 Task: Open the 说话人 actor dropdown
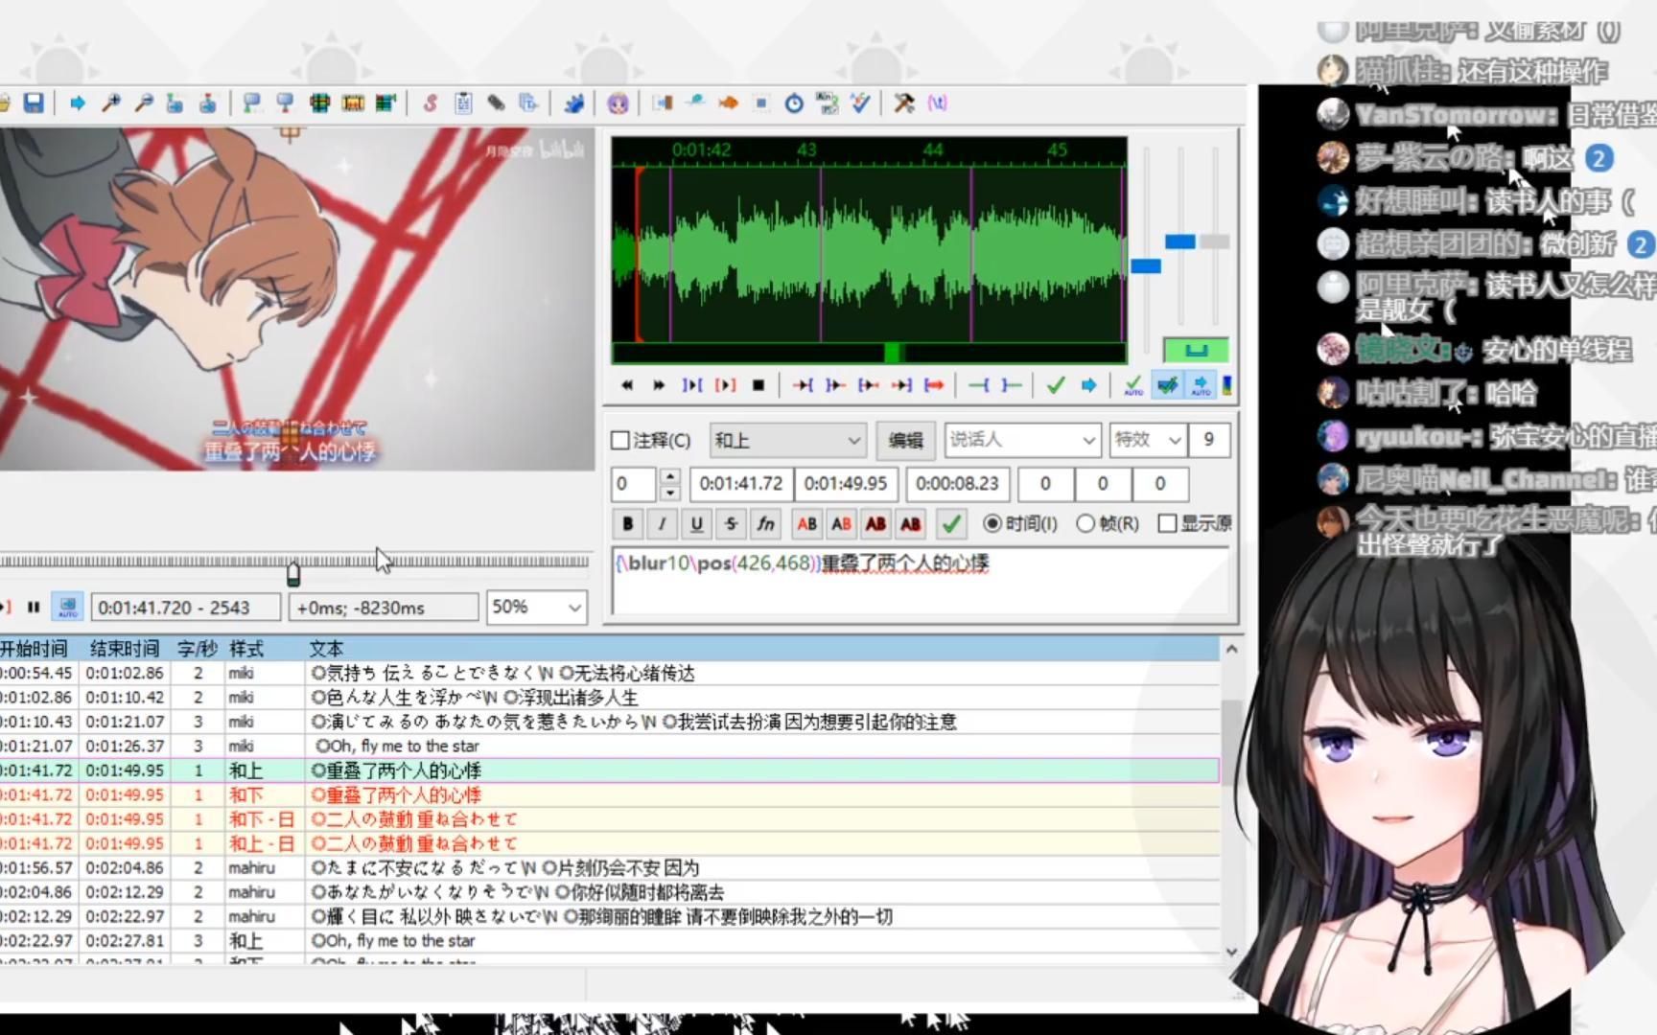[x=1022, y=440]
